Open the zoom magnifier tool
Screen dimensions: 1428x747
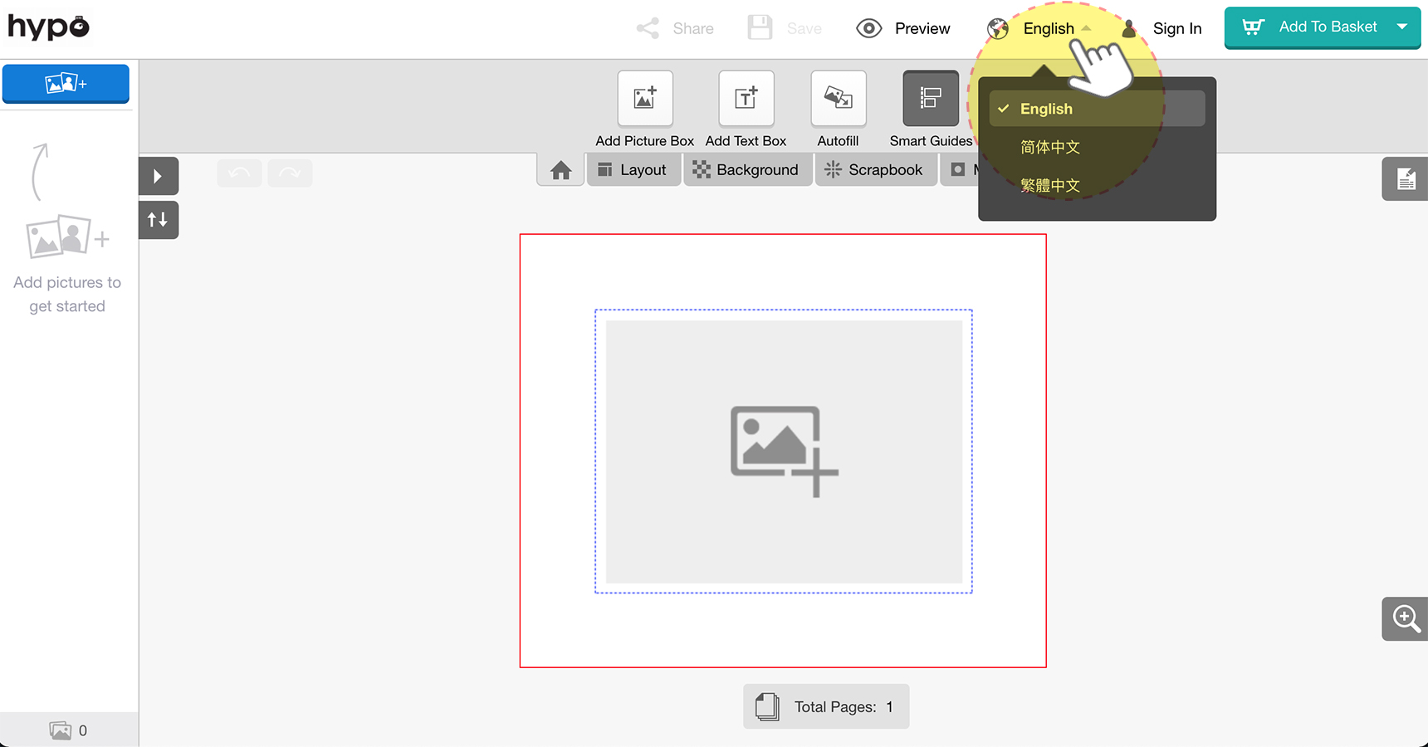pos(1405,619)
